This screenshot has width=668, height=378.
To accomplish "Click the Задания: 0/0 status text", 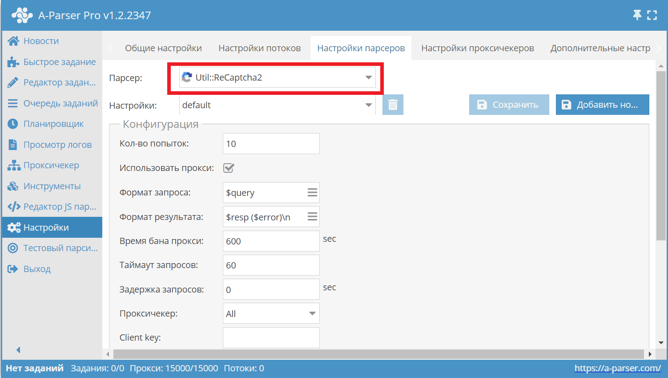I will click(97, 368).
